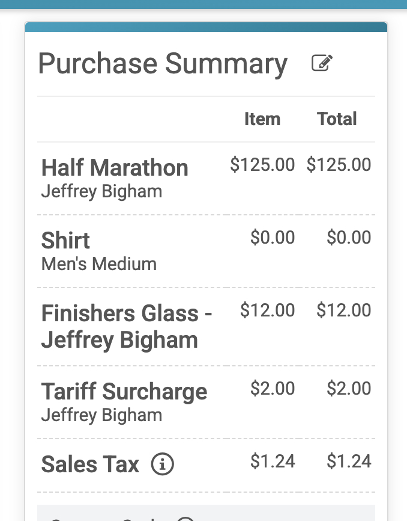Viewport: 407px width, 521px height.
Task: Click Finishers Glass $12.00 total amount
Action: [x=344, y=310]
